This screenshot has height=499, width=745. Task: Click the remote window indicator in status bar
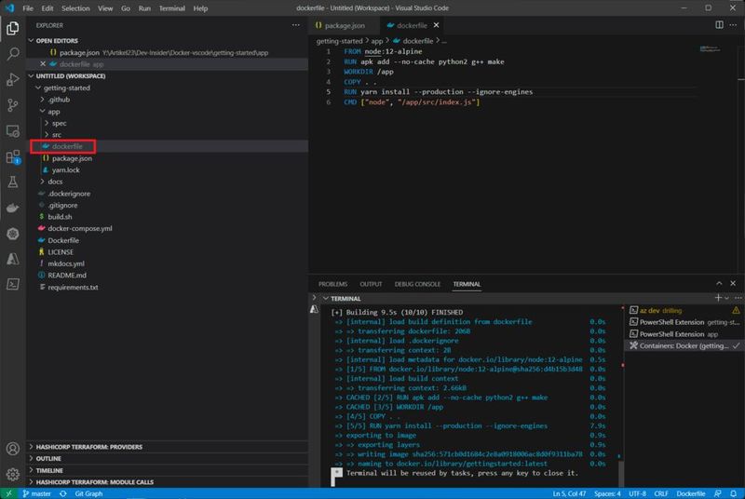tap(8, 493)
